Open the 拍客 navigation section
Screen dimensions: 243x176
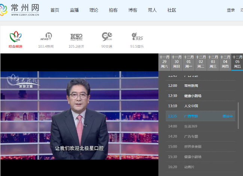point(113,10)
